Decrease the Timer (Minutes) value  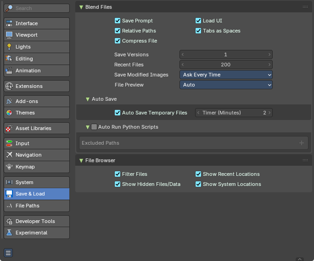coord(198,113)
